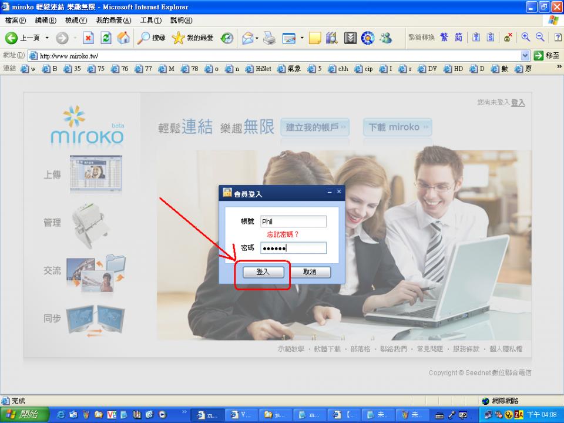Click the 帳號 username input field
This screenshot has width=564, height=423.
point(293,221)
